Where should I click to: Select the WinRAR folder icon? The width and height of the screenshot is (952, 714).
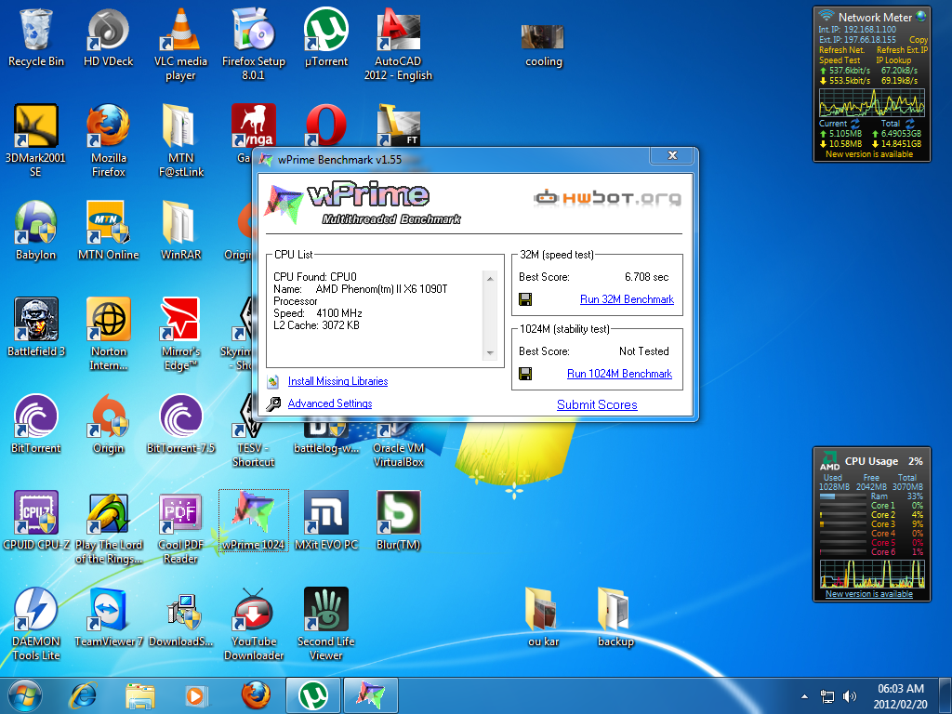180,231
